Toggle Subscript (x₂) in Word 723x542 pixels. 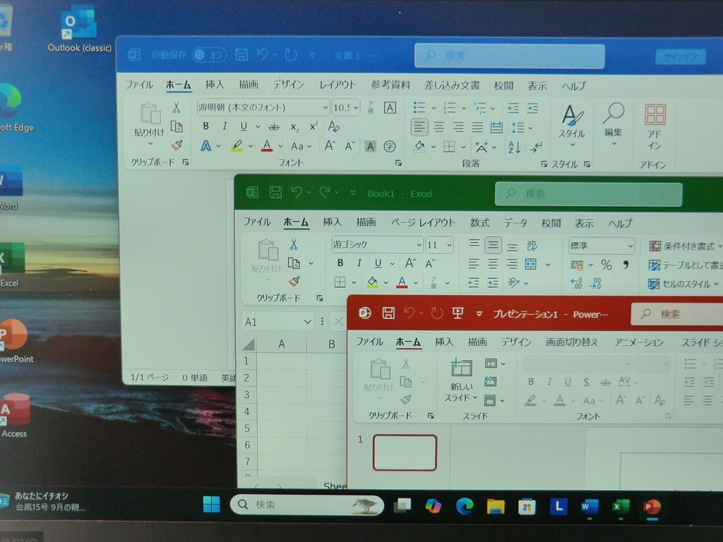[295, 126]
